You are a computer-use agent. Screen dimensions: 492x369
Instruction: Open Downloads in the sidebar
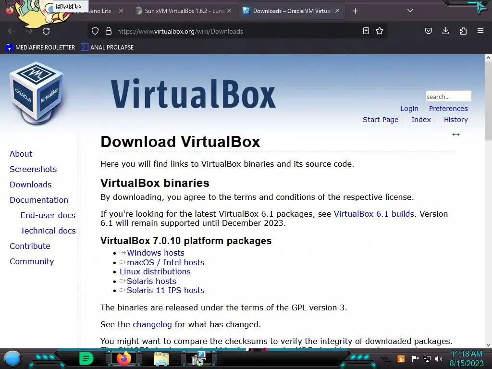pyautogui.click(x=31, y=185)
